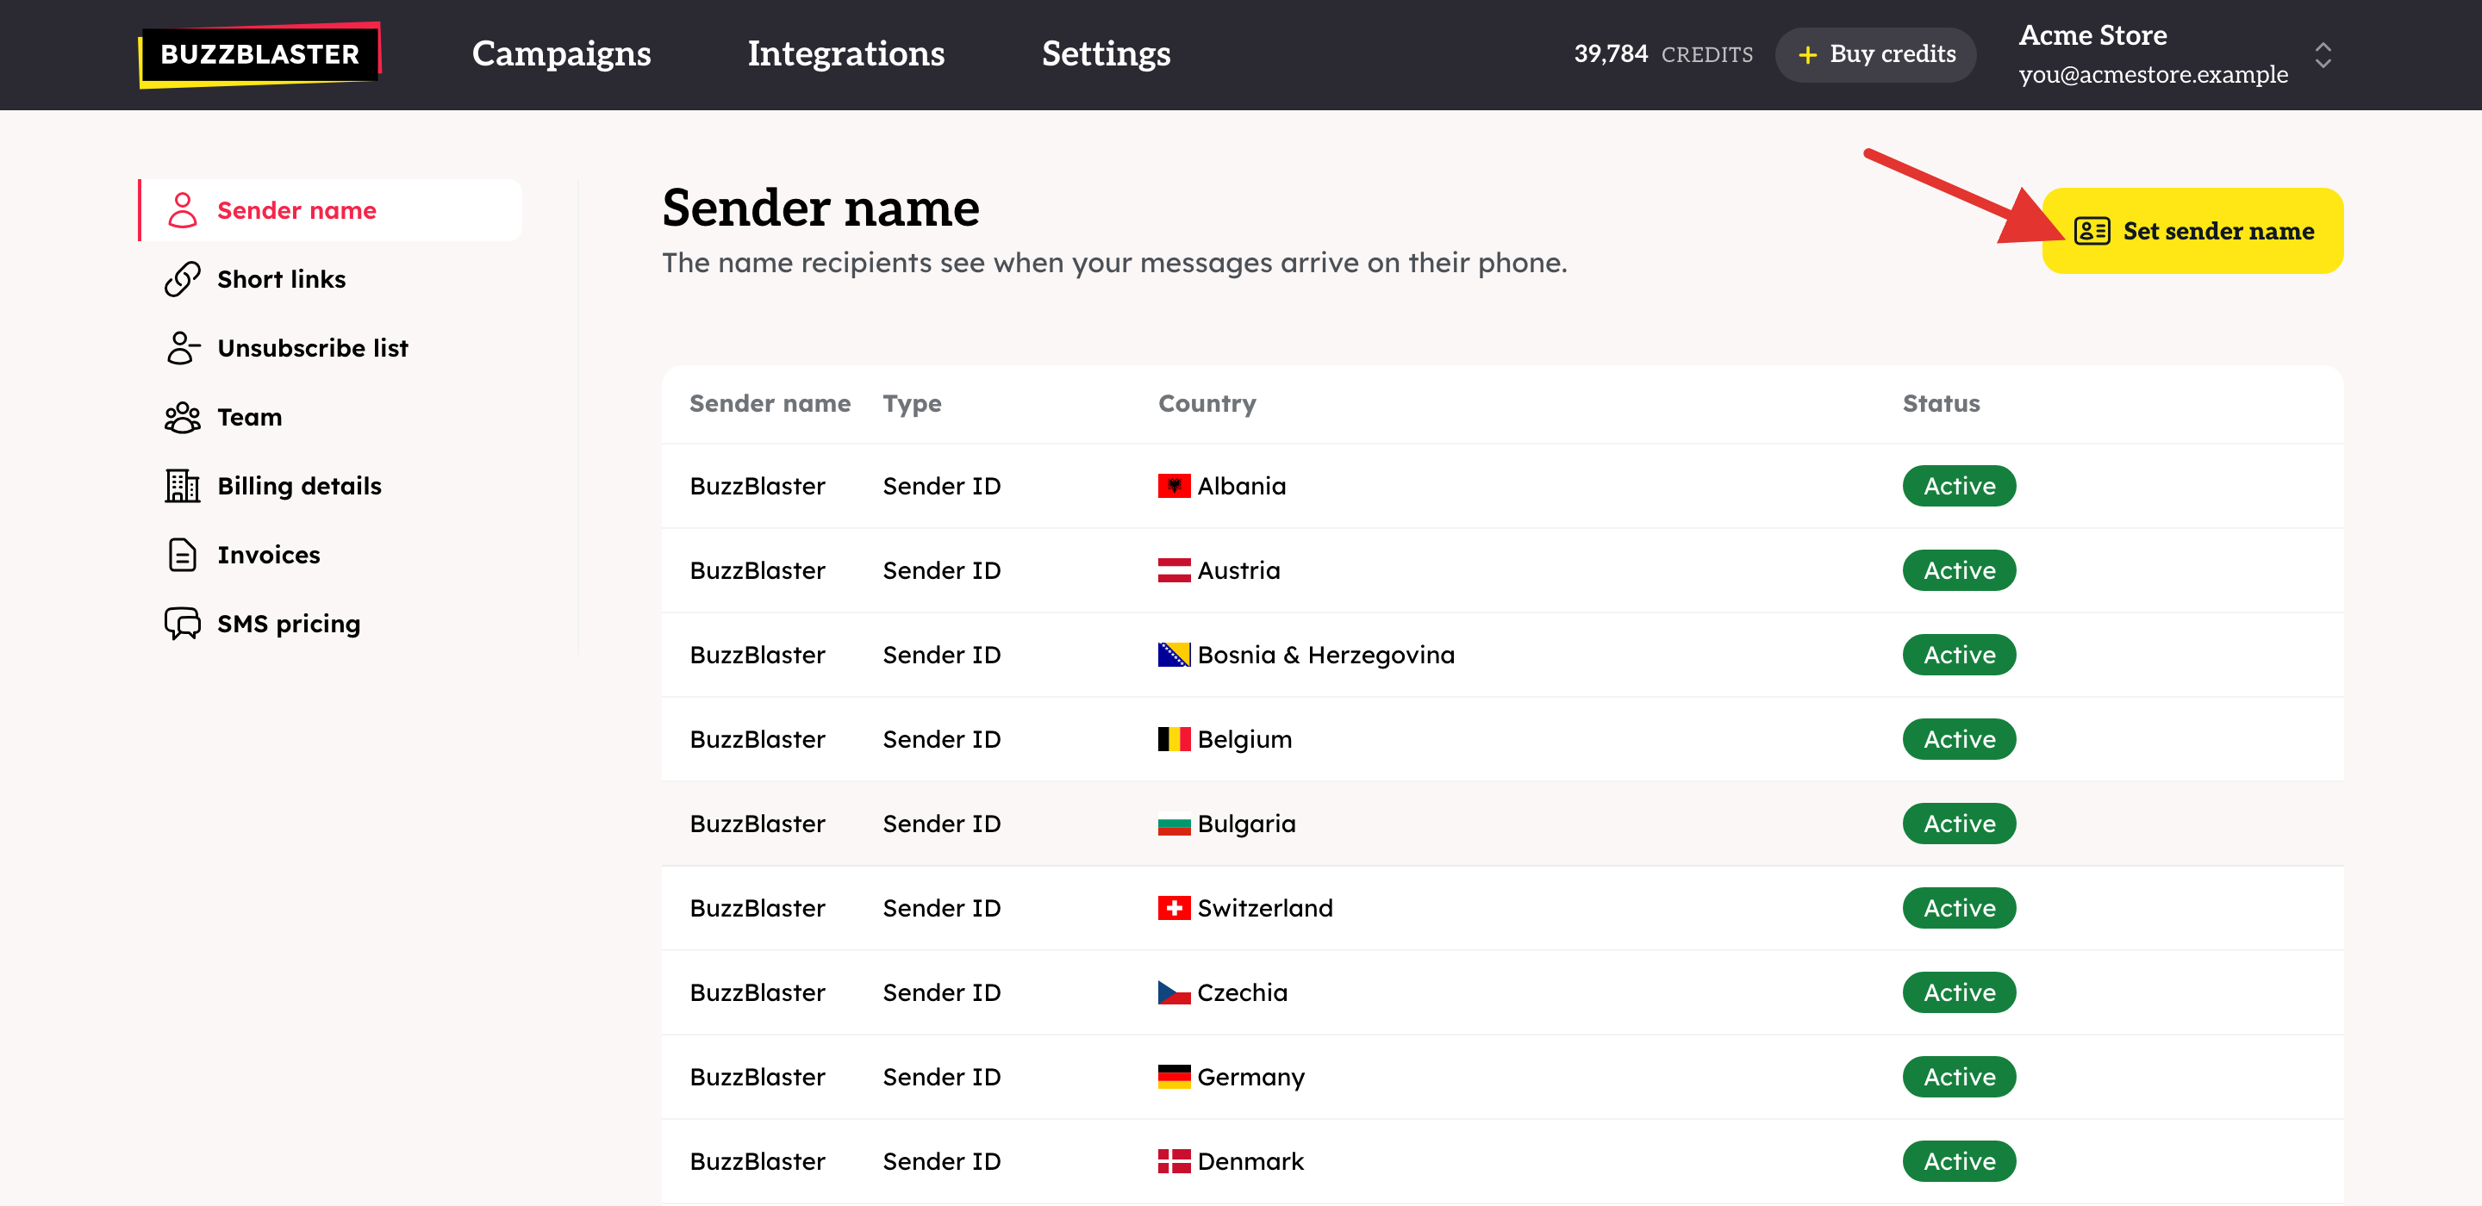Expand the Acme Store account switcher
The height and width of the screenshot is (1206, 2482).
click(2323, 55)
